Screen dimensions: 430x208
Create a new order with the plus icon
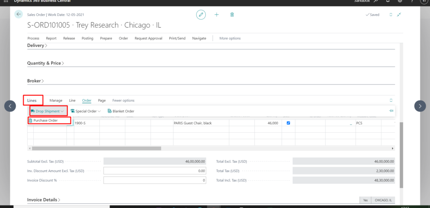tap(217, 15)
